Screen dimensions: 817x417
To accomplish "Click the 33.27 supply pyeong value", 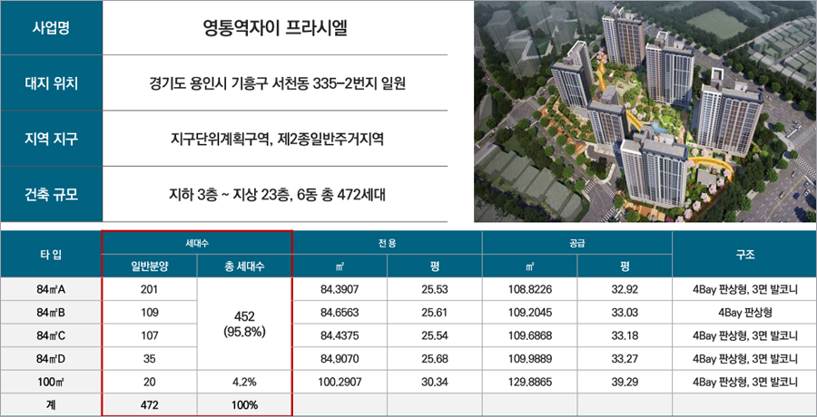I will pyautogui.click(x=625, y=359).
